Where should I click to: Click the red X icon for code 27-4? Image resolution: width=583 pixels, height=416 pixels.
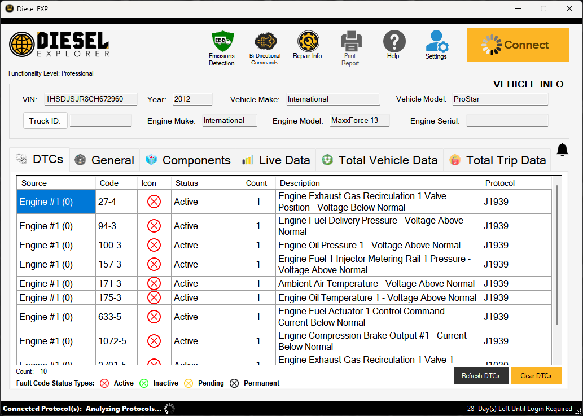[x=154, y=202]
